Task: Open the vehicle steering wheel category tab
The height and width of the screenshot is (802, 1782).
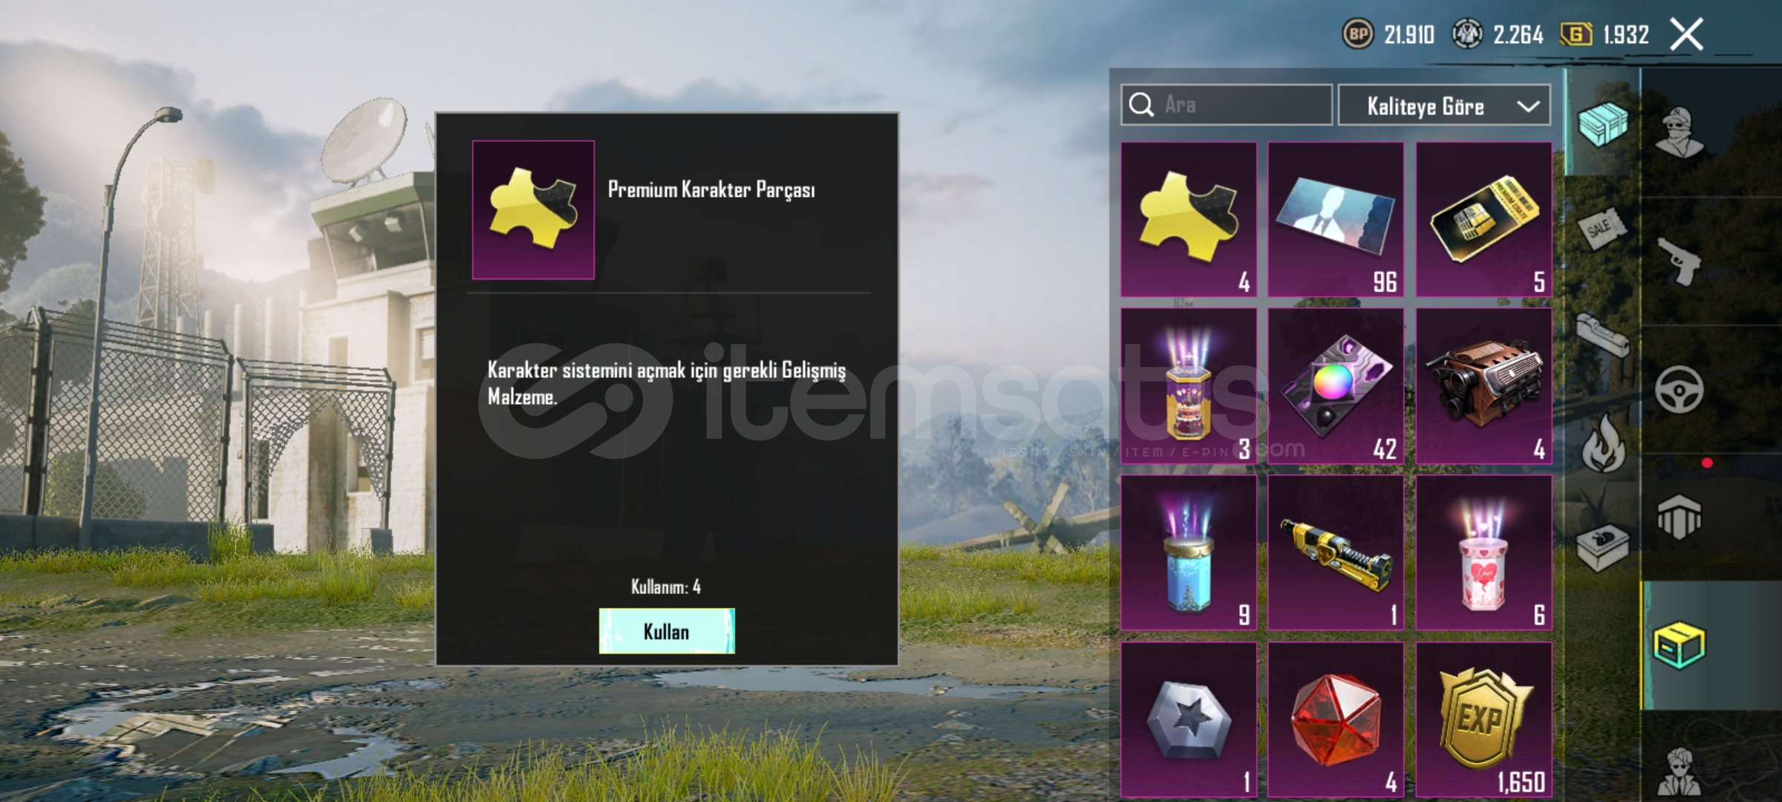Action: point(1680,390)
